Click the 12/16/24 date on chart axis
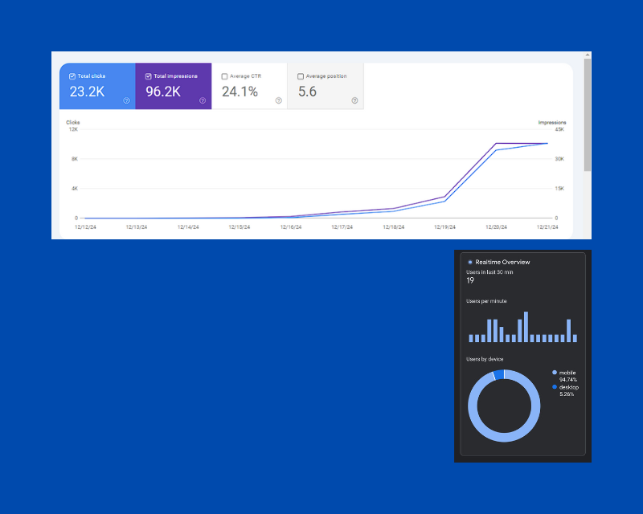Image resolution: width=643 pixels, height=514 pixels. click(291, 227)
